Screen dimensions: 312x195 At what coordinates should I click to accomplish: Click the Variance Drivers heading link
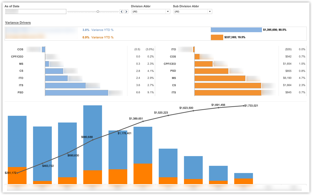18,23
